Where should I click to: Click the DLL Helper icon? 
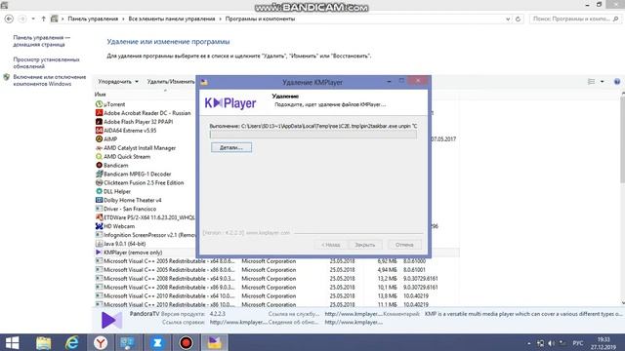[x=99, y=191]
